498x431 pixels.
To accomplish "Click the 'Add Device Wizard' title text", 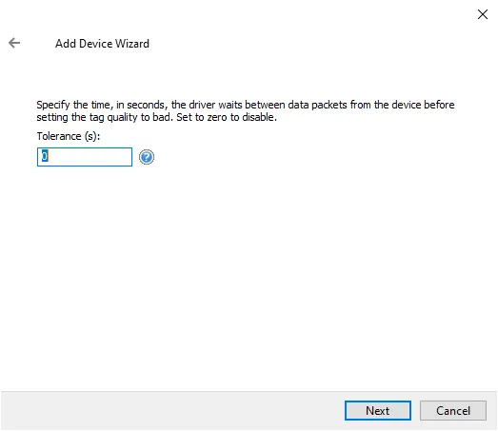I will pyautogui.click(x=102, y=44).
